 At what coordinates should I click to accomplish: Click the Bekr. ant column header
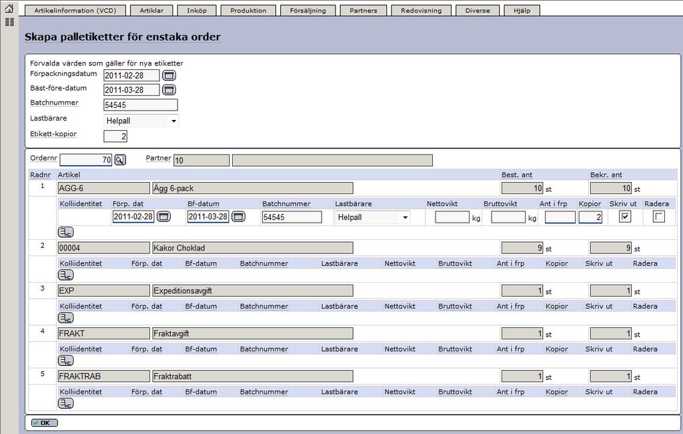pos(606,175)
